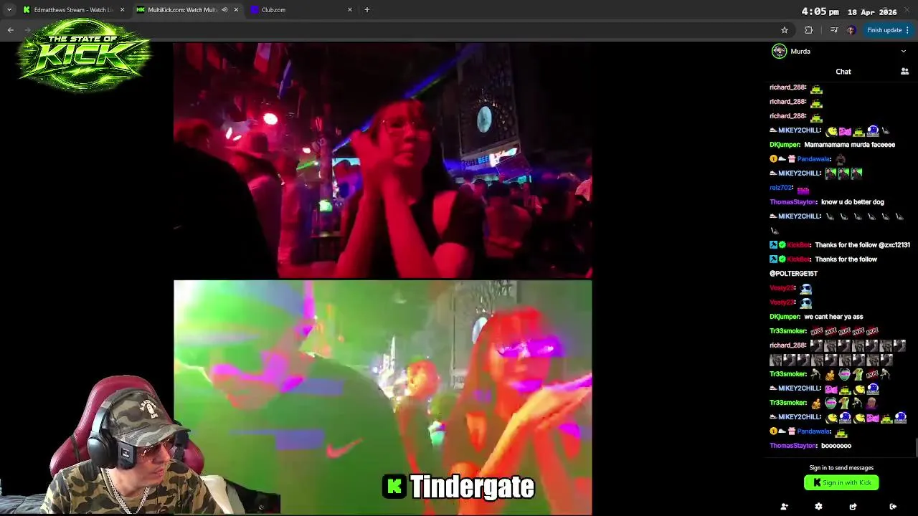The image size is (918, 516).
Task: Open the chat users list icon
Action: (x=904, y=72)
